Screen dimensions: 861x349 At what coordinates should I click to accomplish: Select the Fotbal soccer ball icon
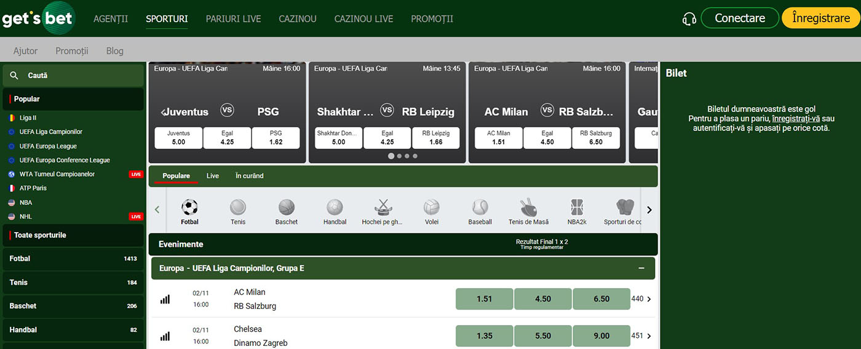[x=190, y=207]
